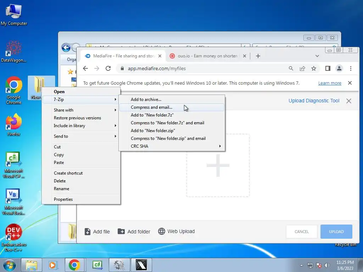
Task: Click the CANCEL button
Action: [x=302, y=232]
